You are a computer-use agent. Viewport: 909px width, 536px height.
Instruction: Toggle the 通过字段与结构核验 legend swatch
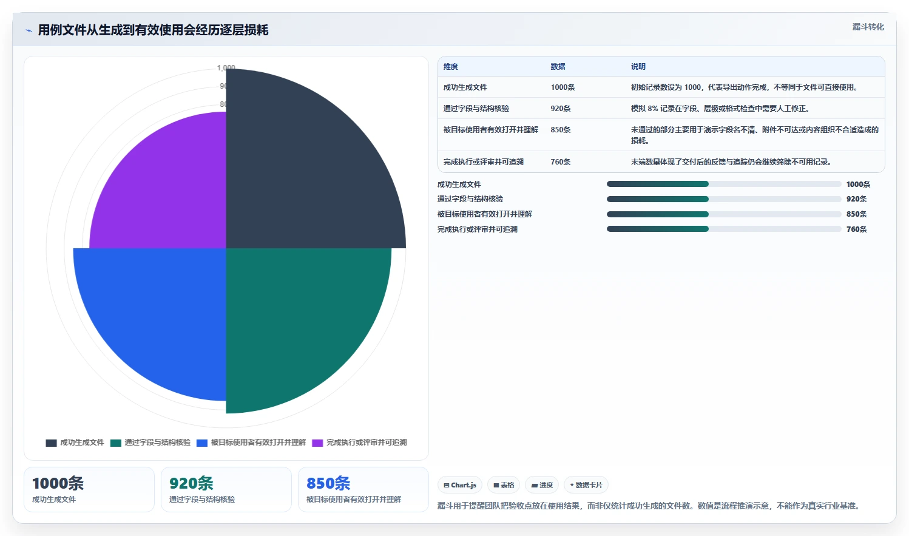116,443
